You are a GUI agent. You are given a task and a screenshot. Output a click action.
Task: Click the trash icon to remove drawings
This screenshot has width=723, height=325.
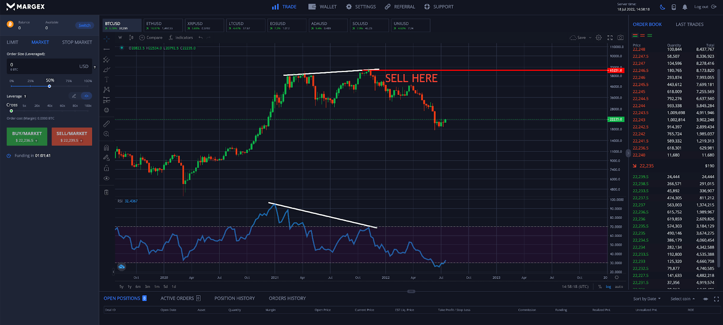click(x=107, y=192)
